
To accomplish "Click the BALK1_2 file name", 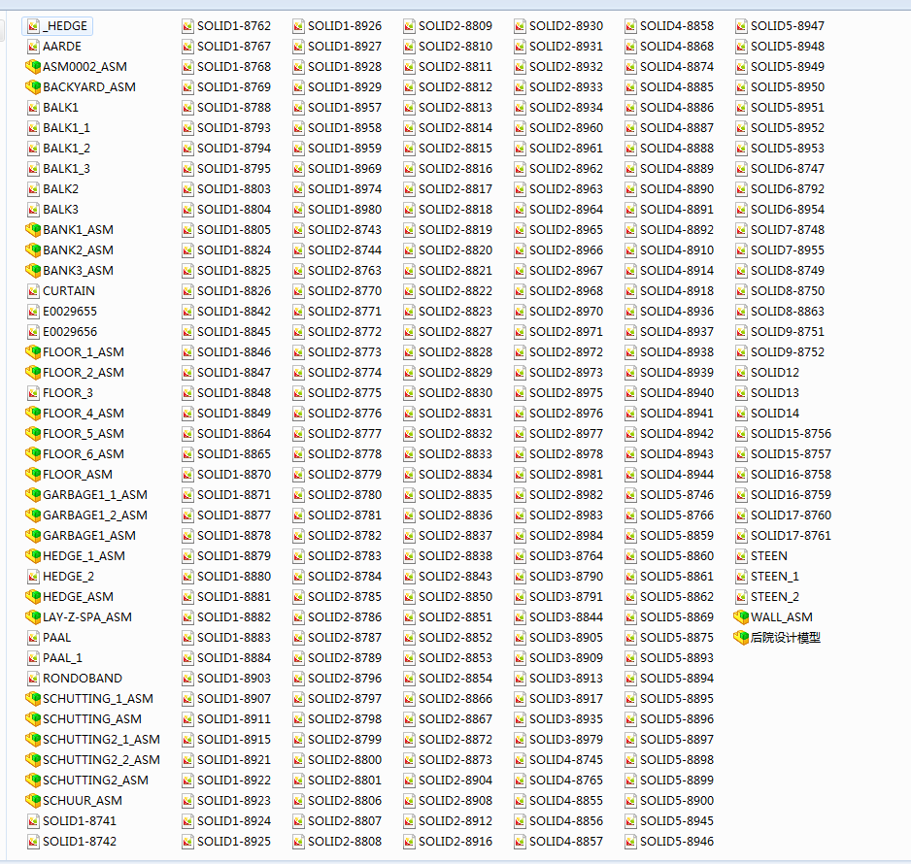I will [66, 149].
